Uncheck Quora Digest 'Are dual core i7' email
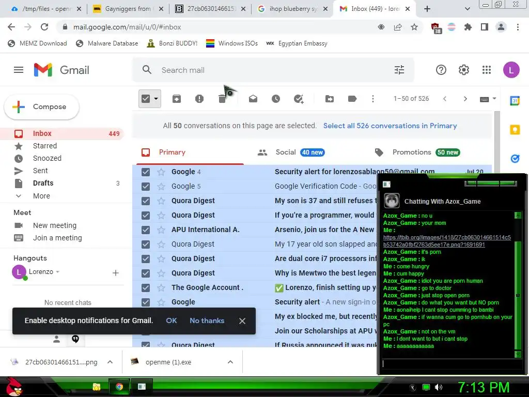 (x=146, y=258)
